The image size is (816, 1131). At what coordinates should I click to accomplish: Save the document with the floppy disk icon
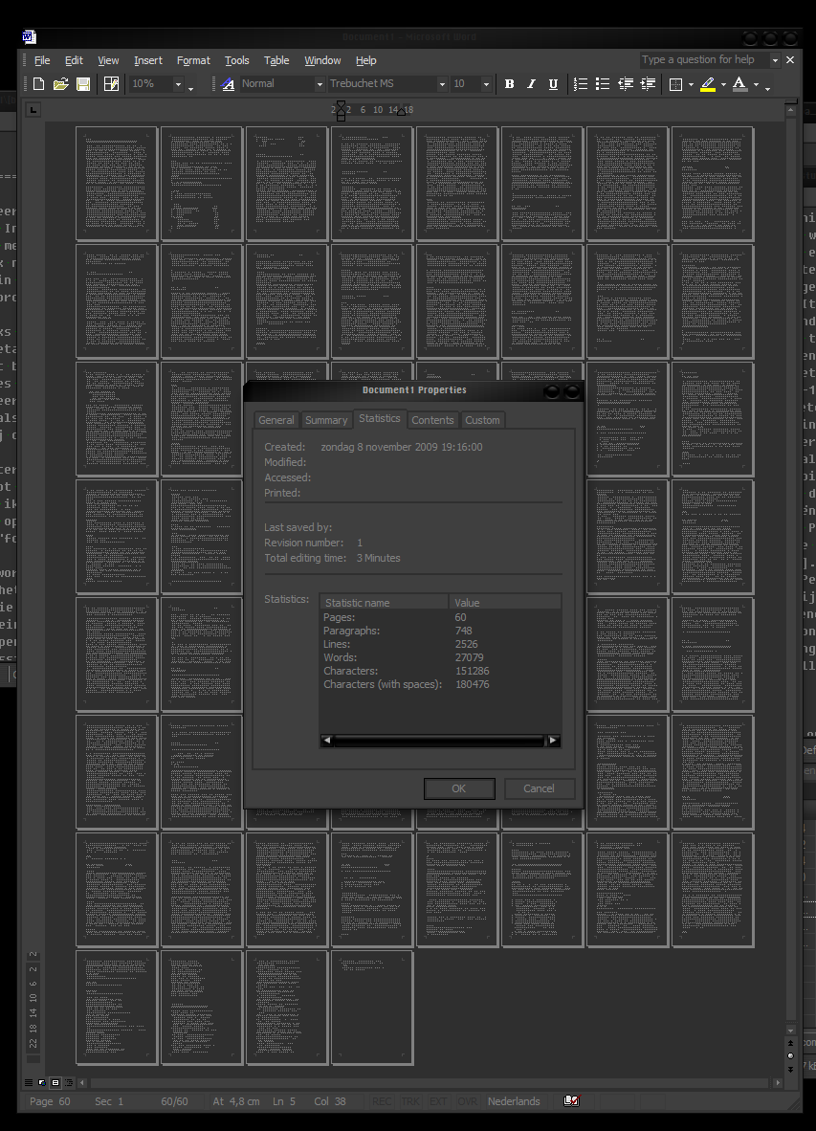(83, 84)
